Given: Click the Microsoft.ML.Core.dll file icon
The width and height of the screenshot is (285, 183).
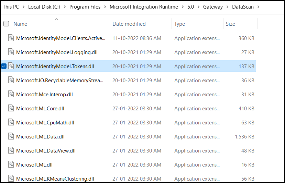Looking at the screenshot, I should pyautogui.click(x=11, y=108).
